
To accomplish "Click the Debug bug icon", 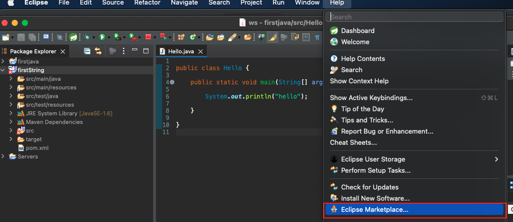I will (87, 37).
